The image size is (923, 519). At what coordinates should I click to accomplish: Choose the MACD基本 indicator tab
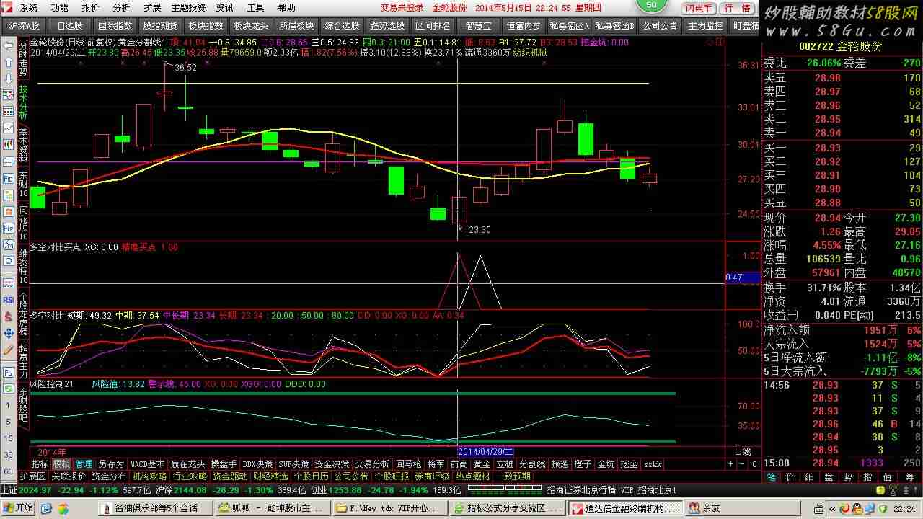click(147, 464)
